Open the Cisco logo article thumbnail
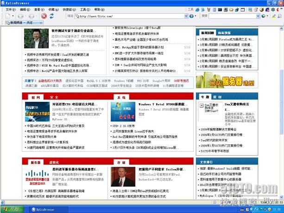Image resolution: width=284 pixels, height=213 pixels. 37,176
